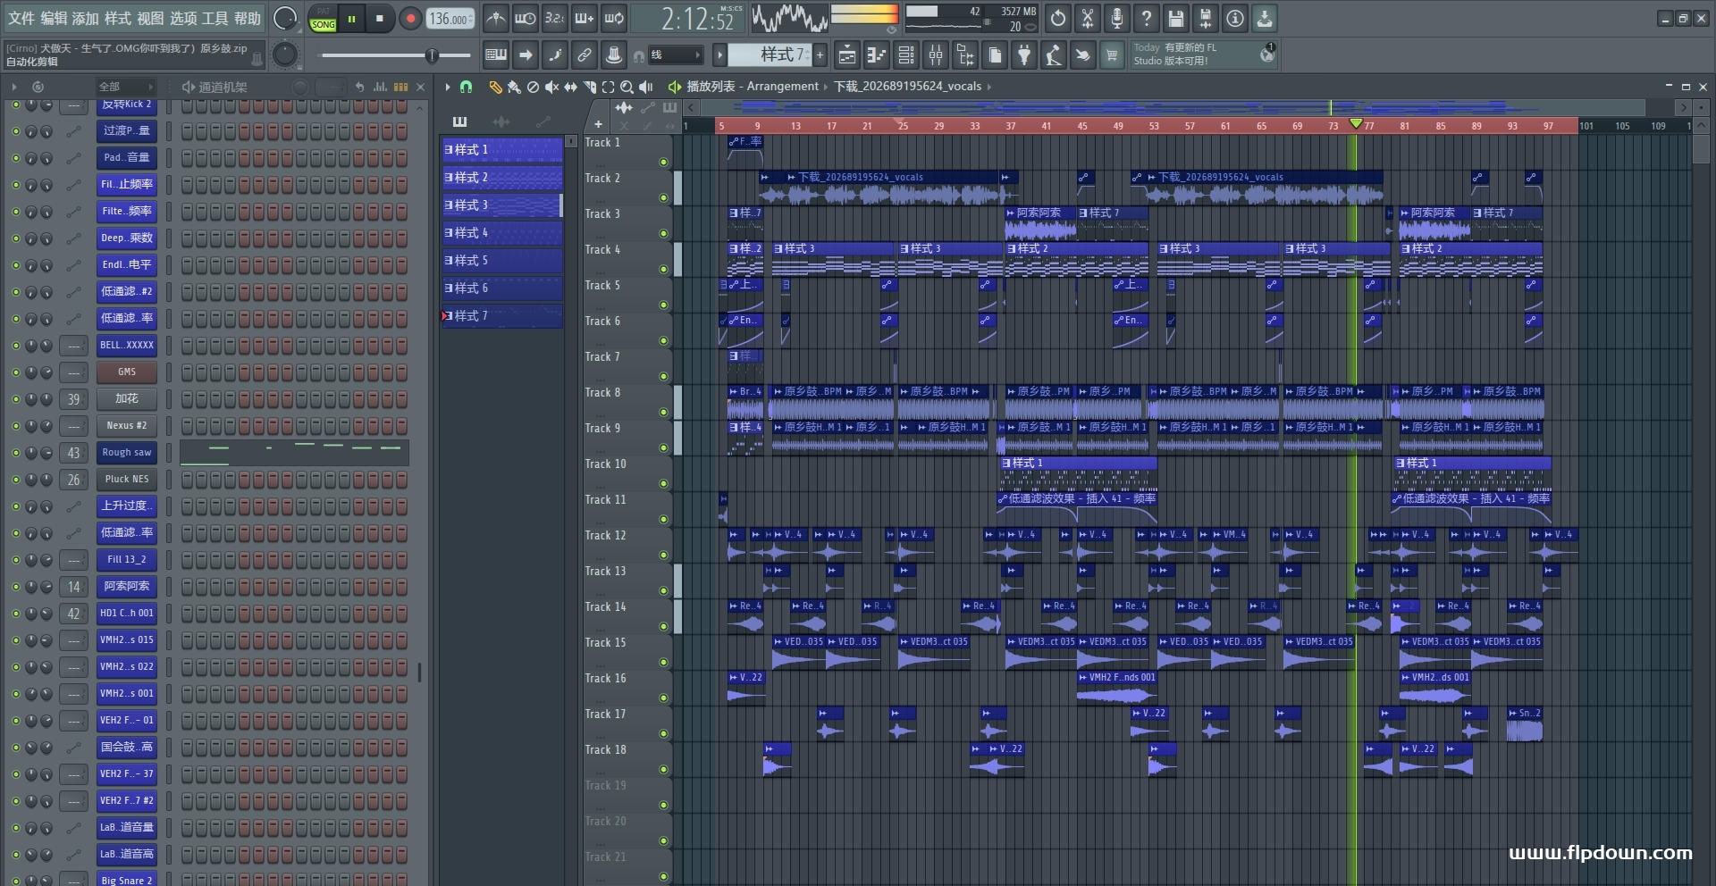Stop playback with the stop button
This screenshot has height=886, width=1716.
380,18
